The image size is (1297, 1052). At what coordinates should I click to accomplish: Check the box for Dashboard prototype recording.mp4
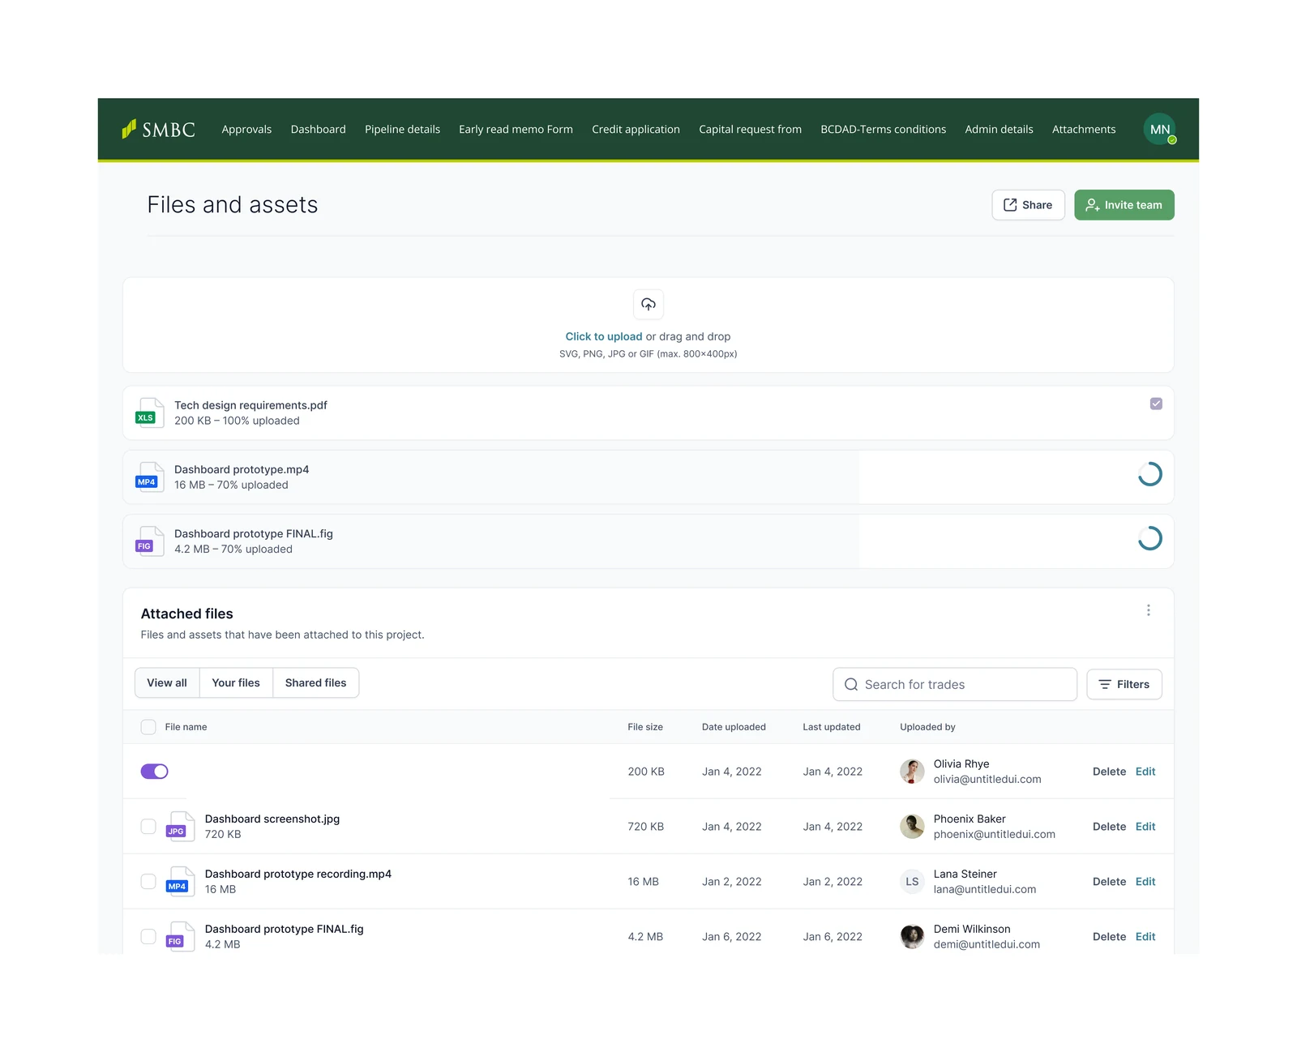(148, 881)
